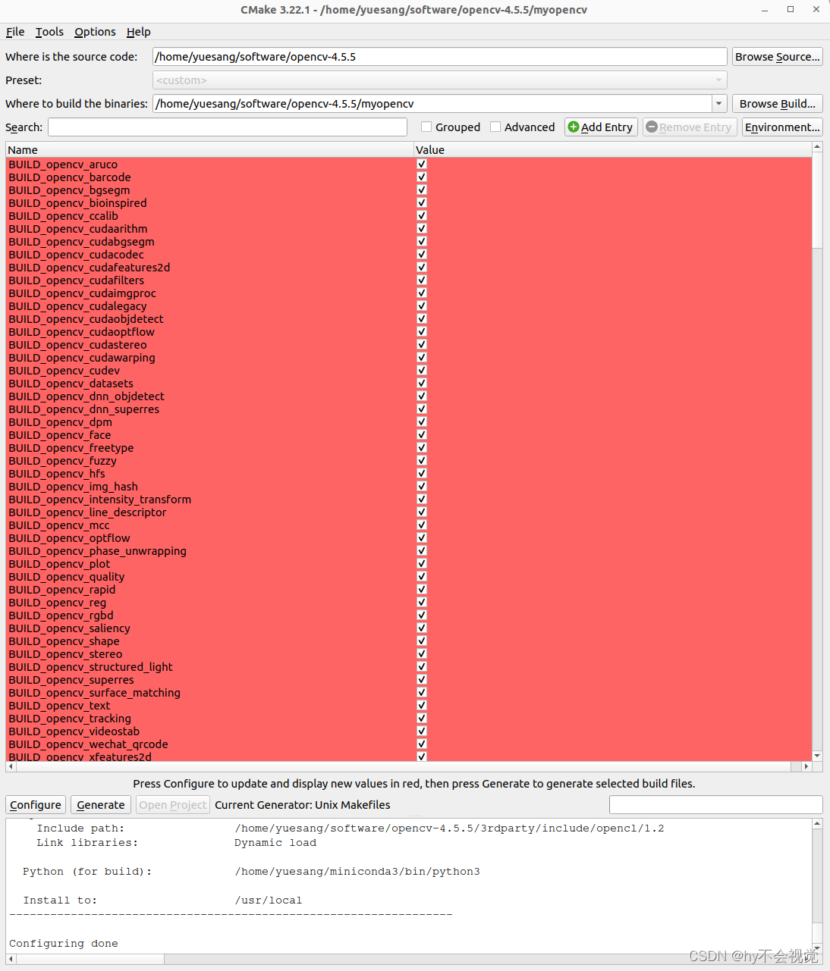Open the Tools menu

click(x=49, y=32)
